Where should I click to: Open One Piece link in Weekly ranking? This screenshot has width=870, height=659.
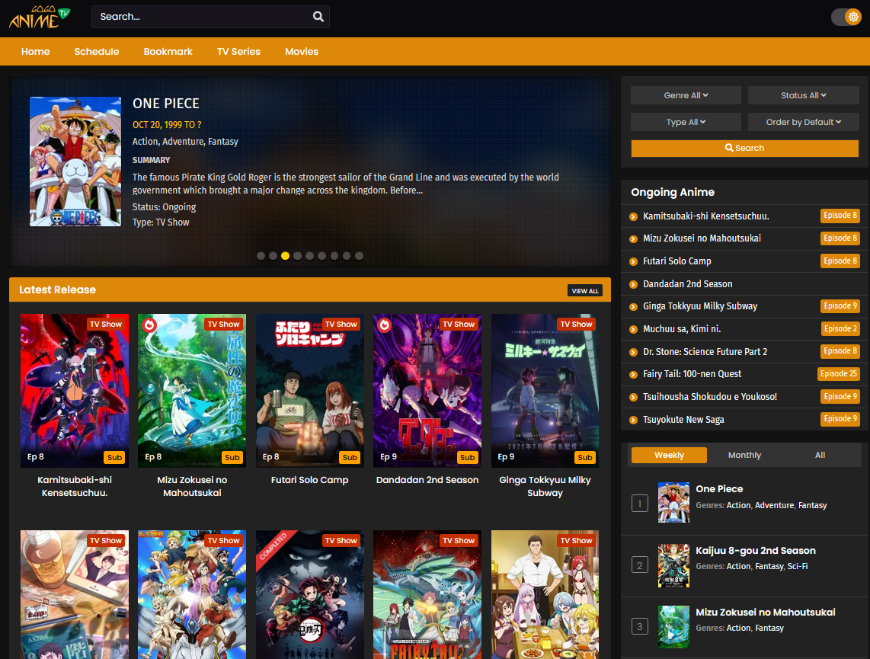pos(719,489)
